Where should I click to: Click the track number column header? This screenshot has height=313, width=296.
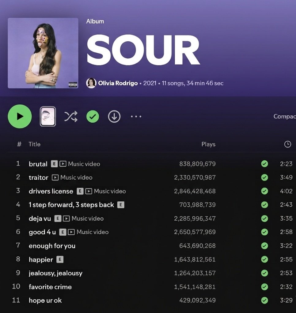(19, 144)
